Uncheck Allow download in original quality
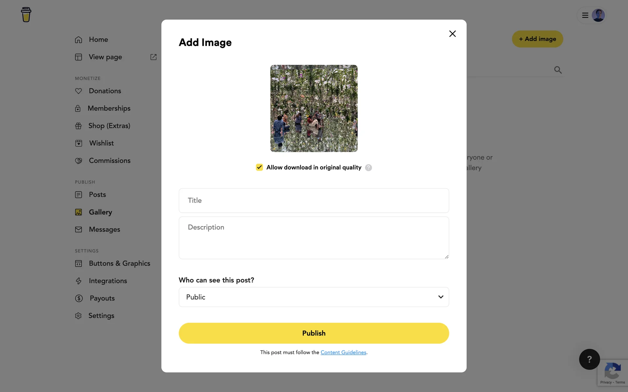Image resolution: width=628 pixels, height=392 pixels. click(259, 167)
